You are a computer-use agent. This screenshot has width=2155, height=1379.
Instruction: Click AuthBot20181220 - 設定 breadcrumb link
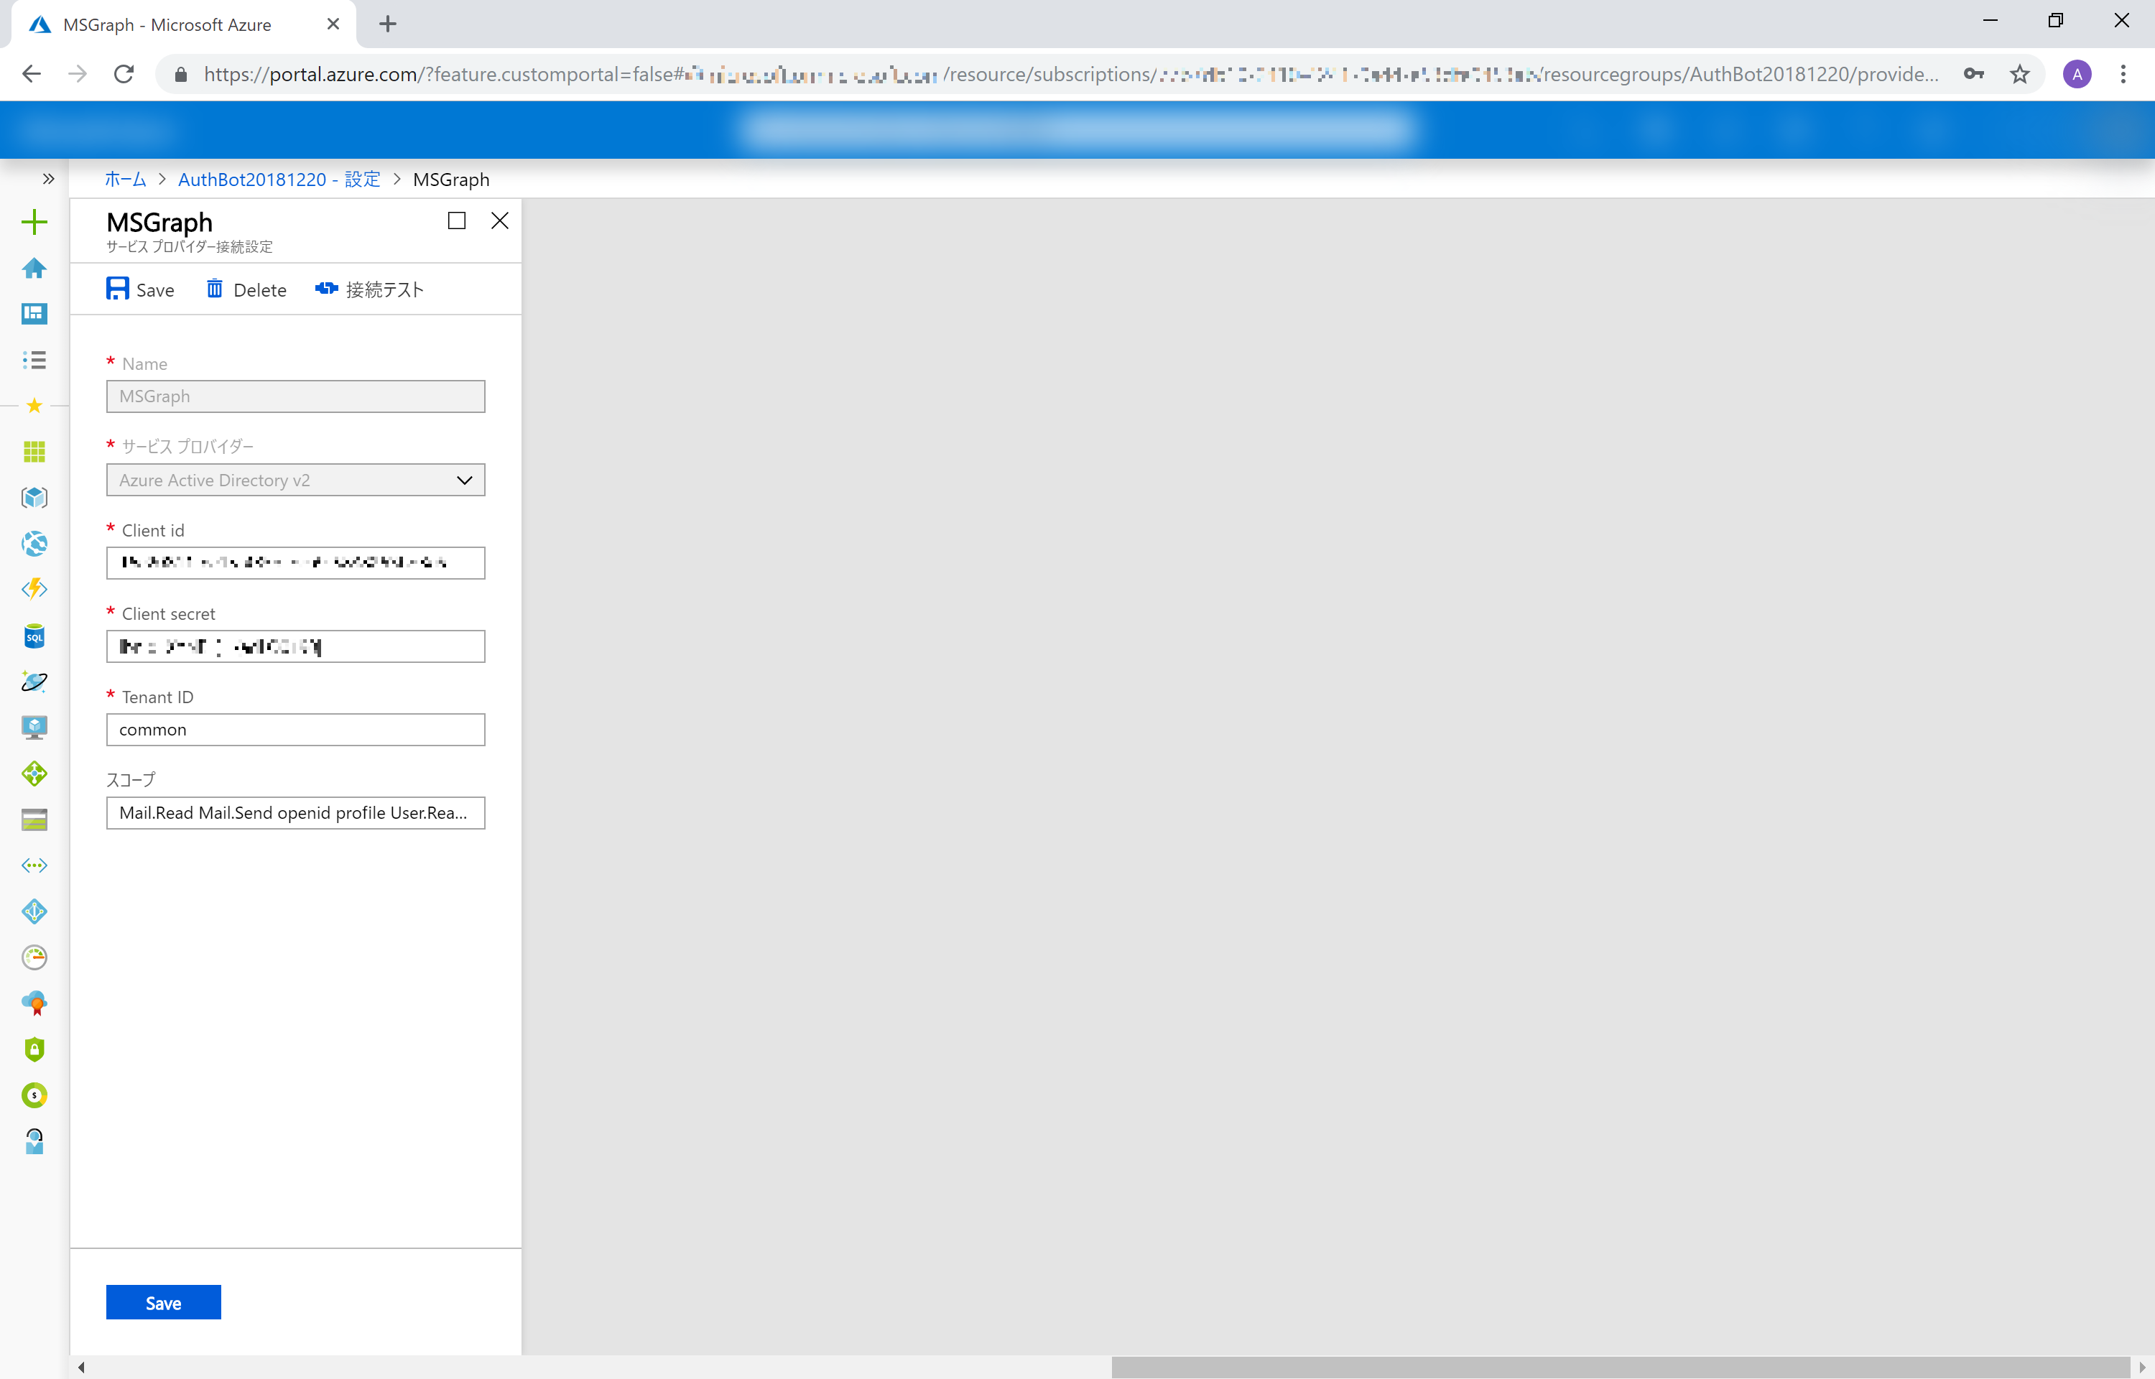pyautogui.click(x=279, y=179)
